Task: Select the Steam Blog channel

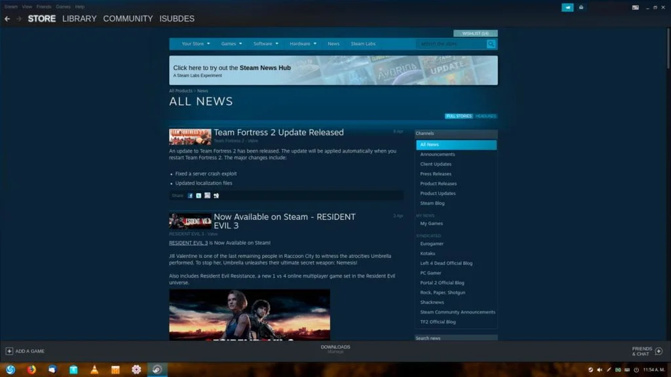Action: tap(432, 204)
